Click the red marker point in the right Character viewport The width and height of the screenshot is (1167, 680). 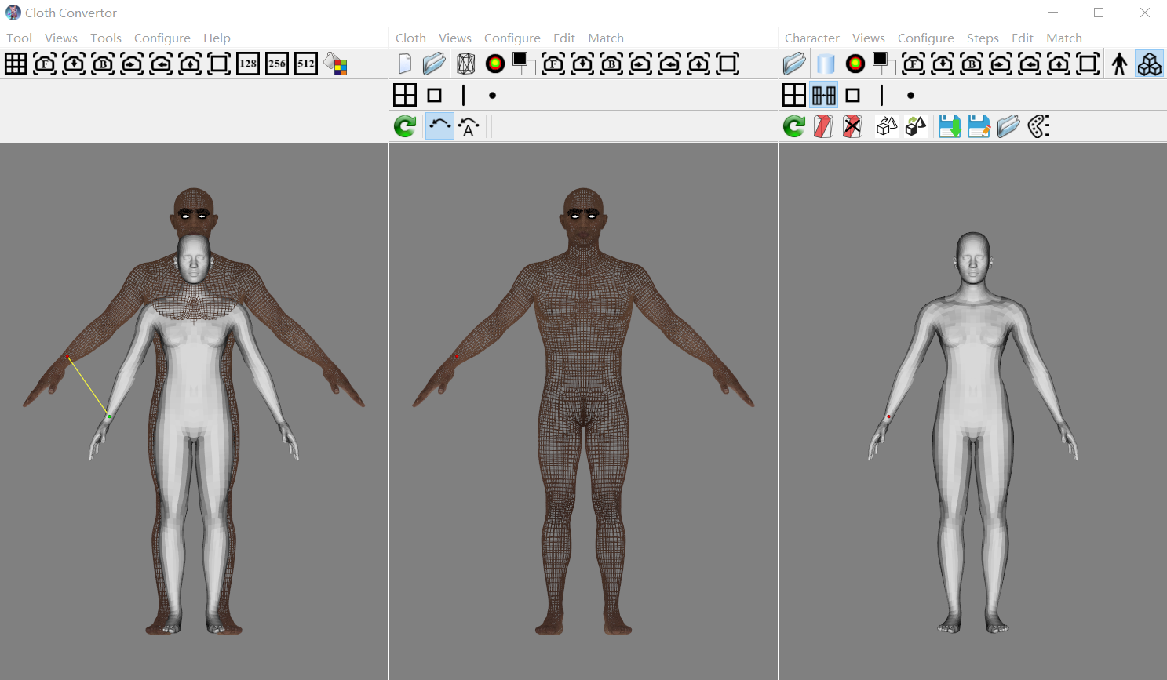point(888,416)
